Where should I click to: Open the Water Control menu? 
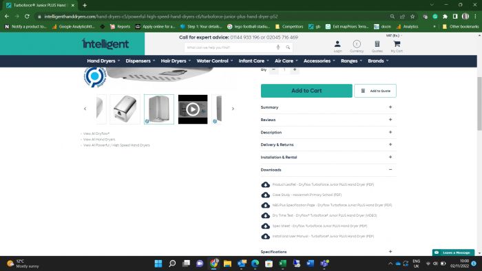click(215, 61)
